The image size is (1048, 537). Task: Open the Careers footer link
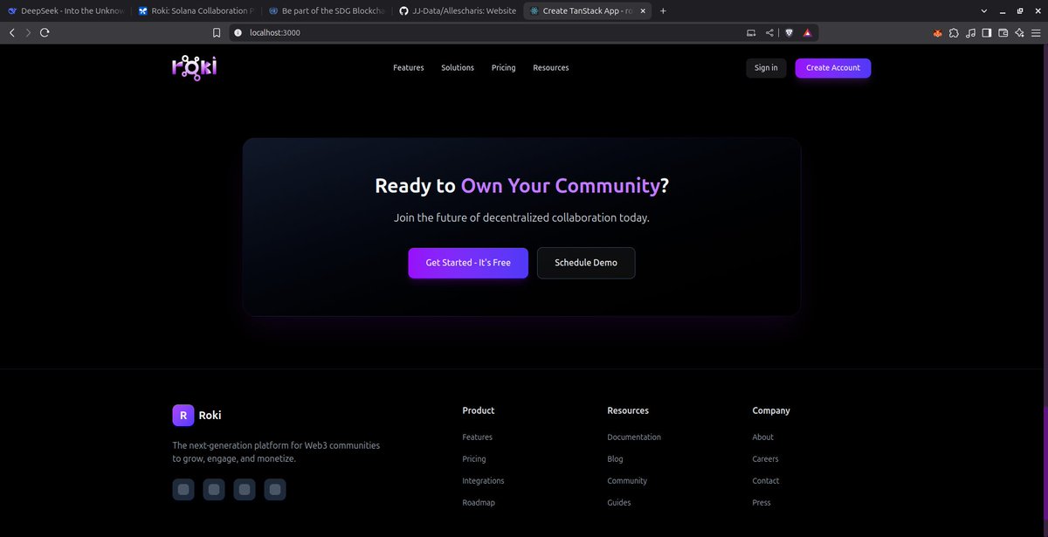coord(766,458)
